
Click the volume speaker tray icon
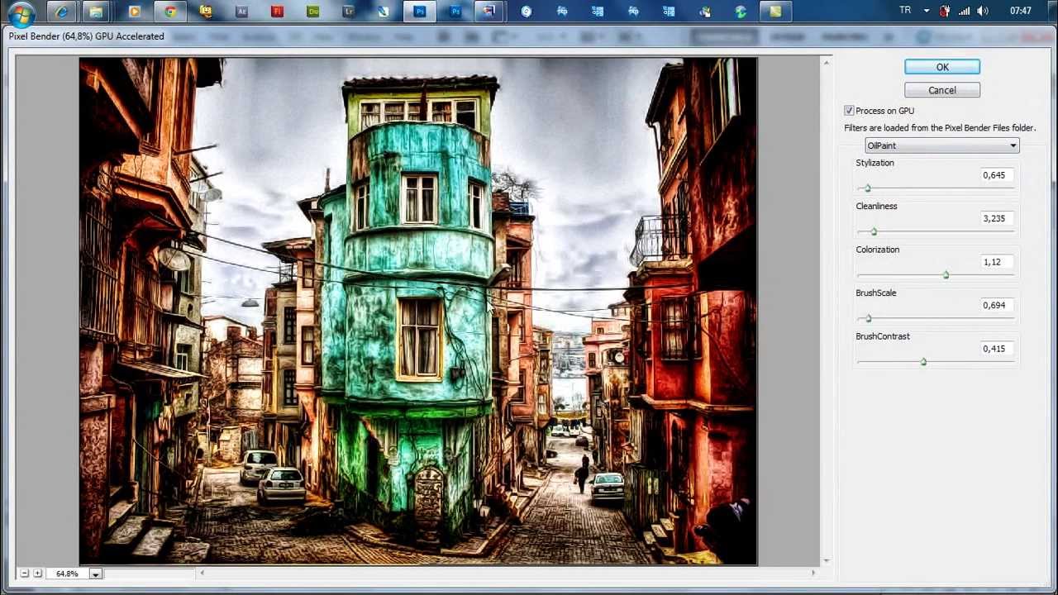point(982,12)
